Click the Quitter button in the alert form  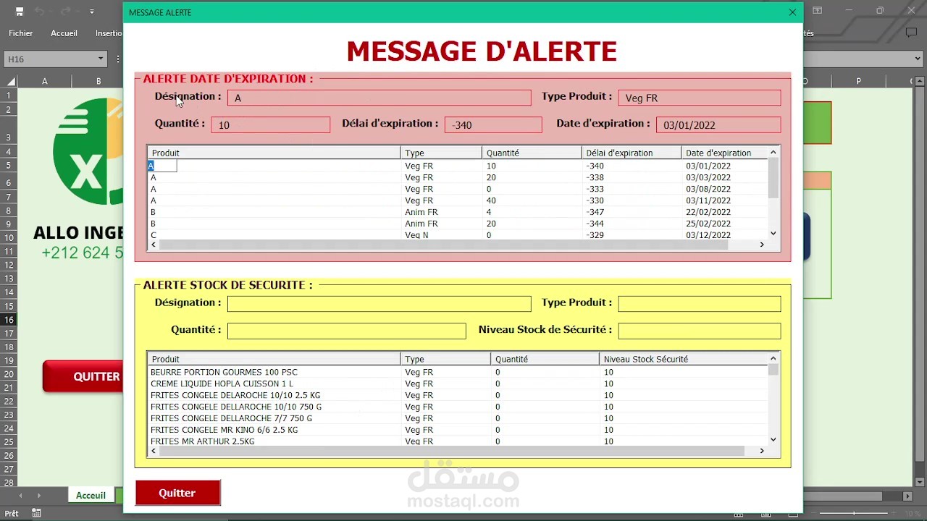[x=177, y=493]
